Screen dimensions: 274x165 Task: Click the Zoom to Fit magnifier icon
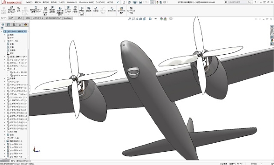[x=130, y=19]
